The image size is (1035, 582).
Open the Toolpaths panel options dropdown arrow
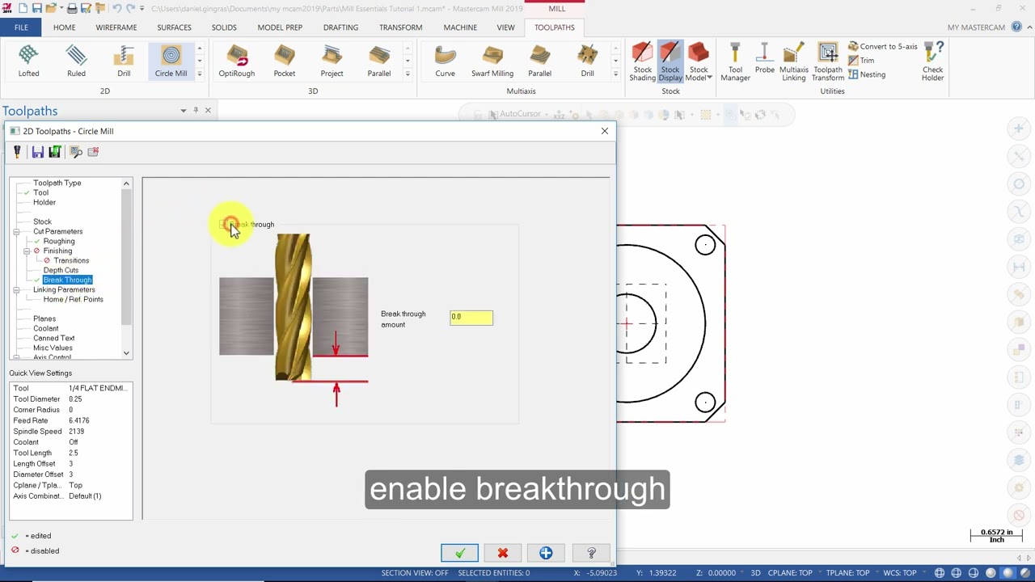pos(184,111)
